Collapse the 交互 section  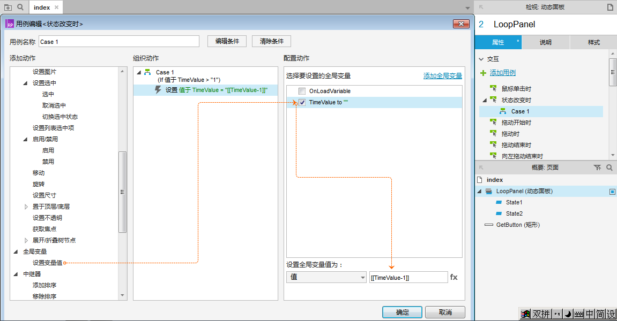481,59
